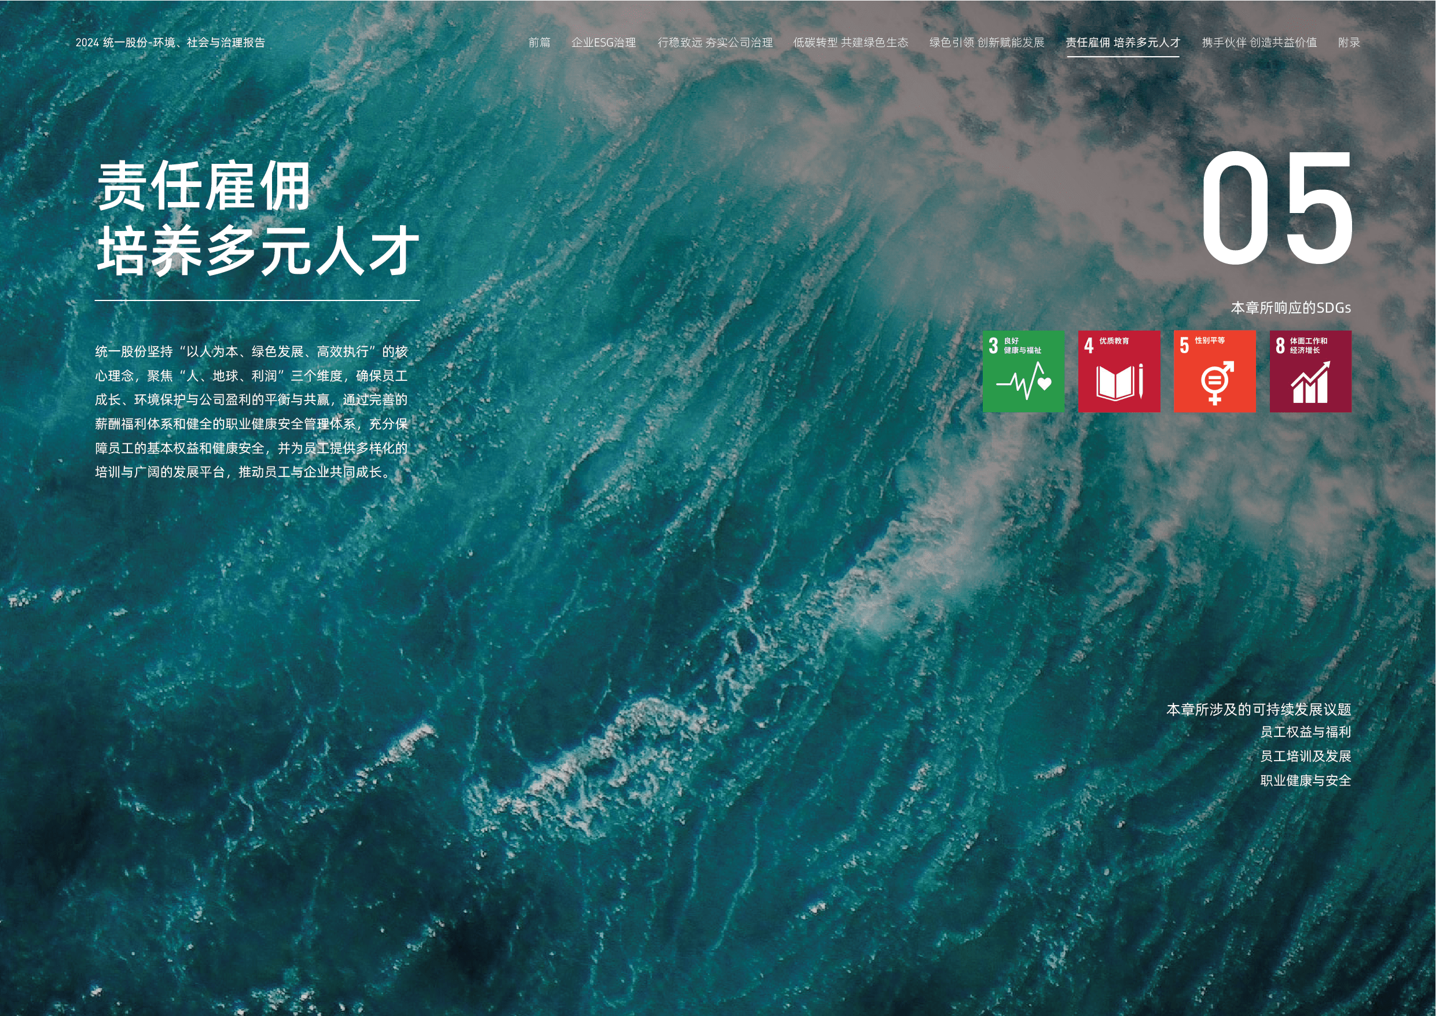Jump to the 附录 tab

(1349, 42)
